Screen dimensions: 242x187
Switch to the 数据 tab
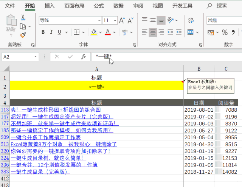coord(118,6)
